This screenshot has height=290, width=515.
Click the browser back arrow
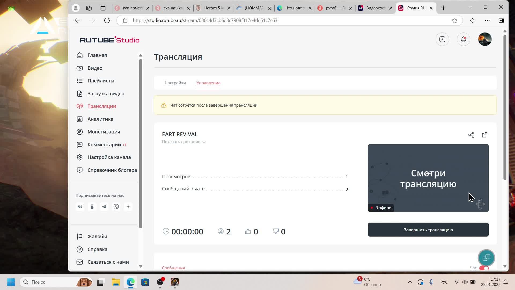point(78,20)
